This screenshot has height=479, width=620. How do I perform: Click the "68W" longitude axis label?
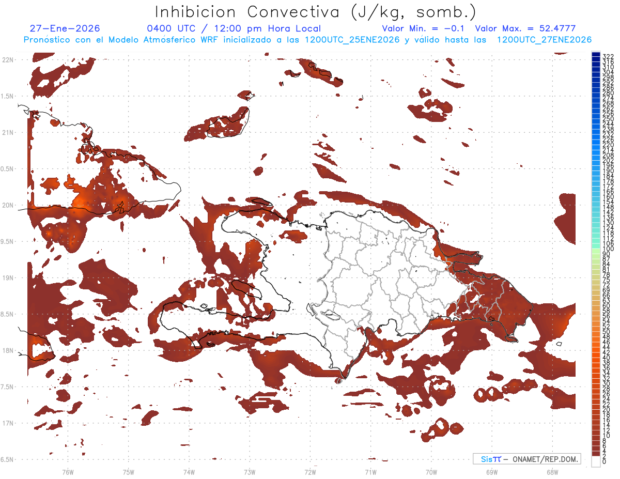pos(552,472)
